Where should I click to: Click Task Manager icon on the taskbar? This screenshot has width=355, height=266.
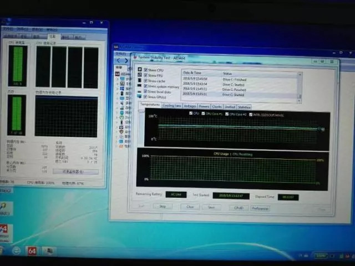49,251
